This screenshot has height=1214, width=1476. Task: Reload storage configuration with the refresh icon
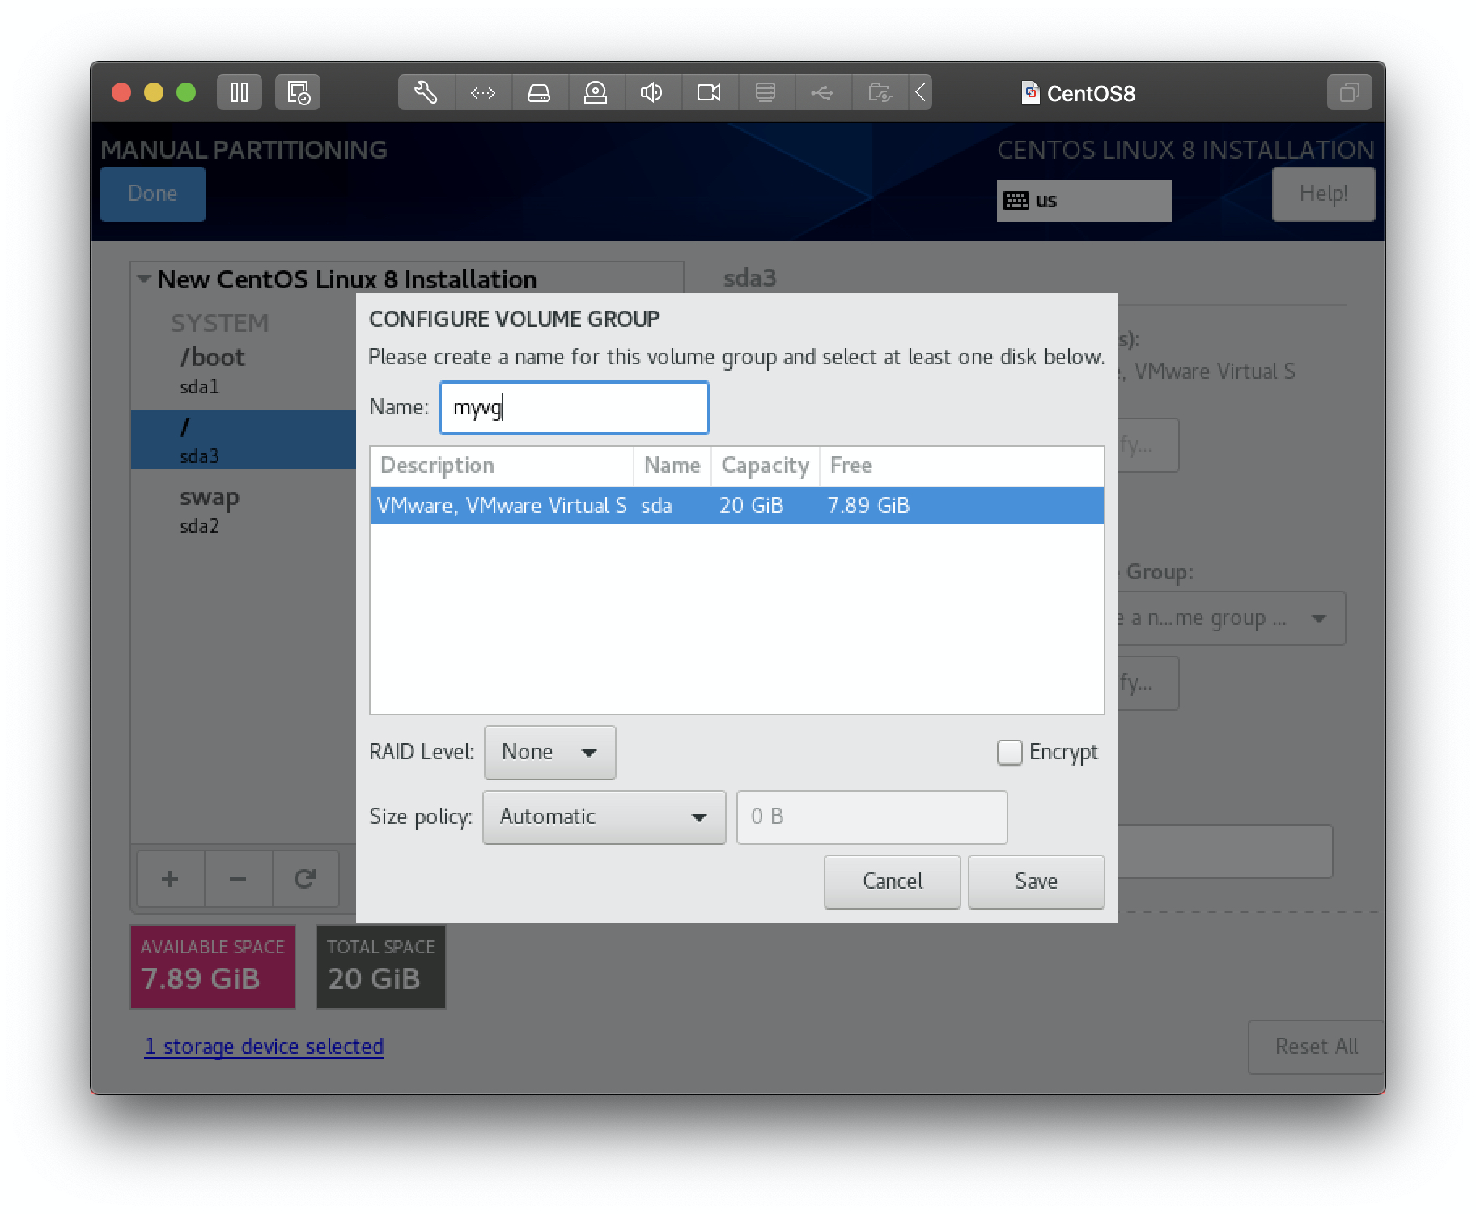pyautogui.click(x=305, y=878)
